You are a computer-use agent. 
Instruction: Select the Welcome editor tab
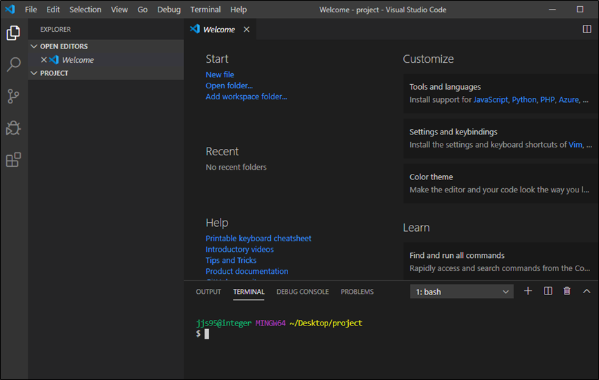click(x=219, y=30)
